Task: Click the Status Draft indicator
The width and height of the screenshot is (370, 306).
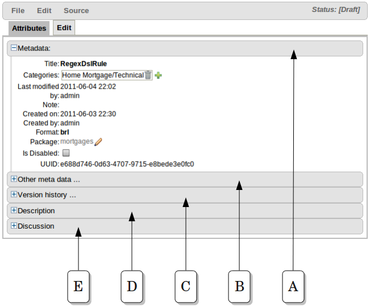Action: pos(335,10)
